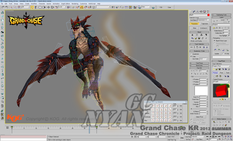
Task: Select the Quaternion radio button
Action: pos(191,54)
